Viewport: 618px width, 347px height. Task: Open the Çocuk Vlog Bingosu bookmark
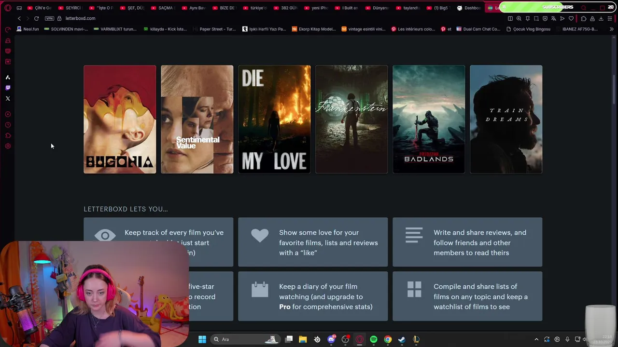coord(529,29)
